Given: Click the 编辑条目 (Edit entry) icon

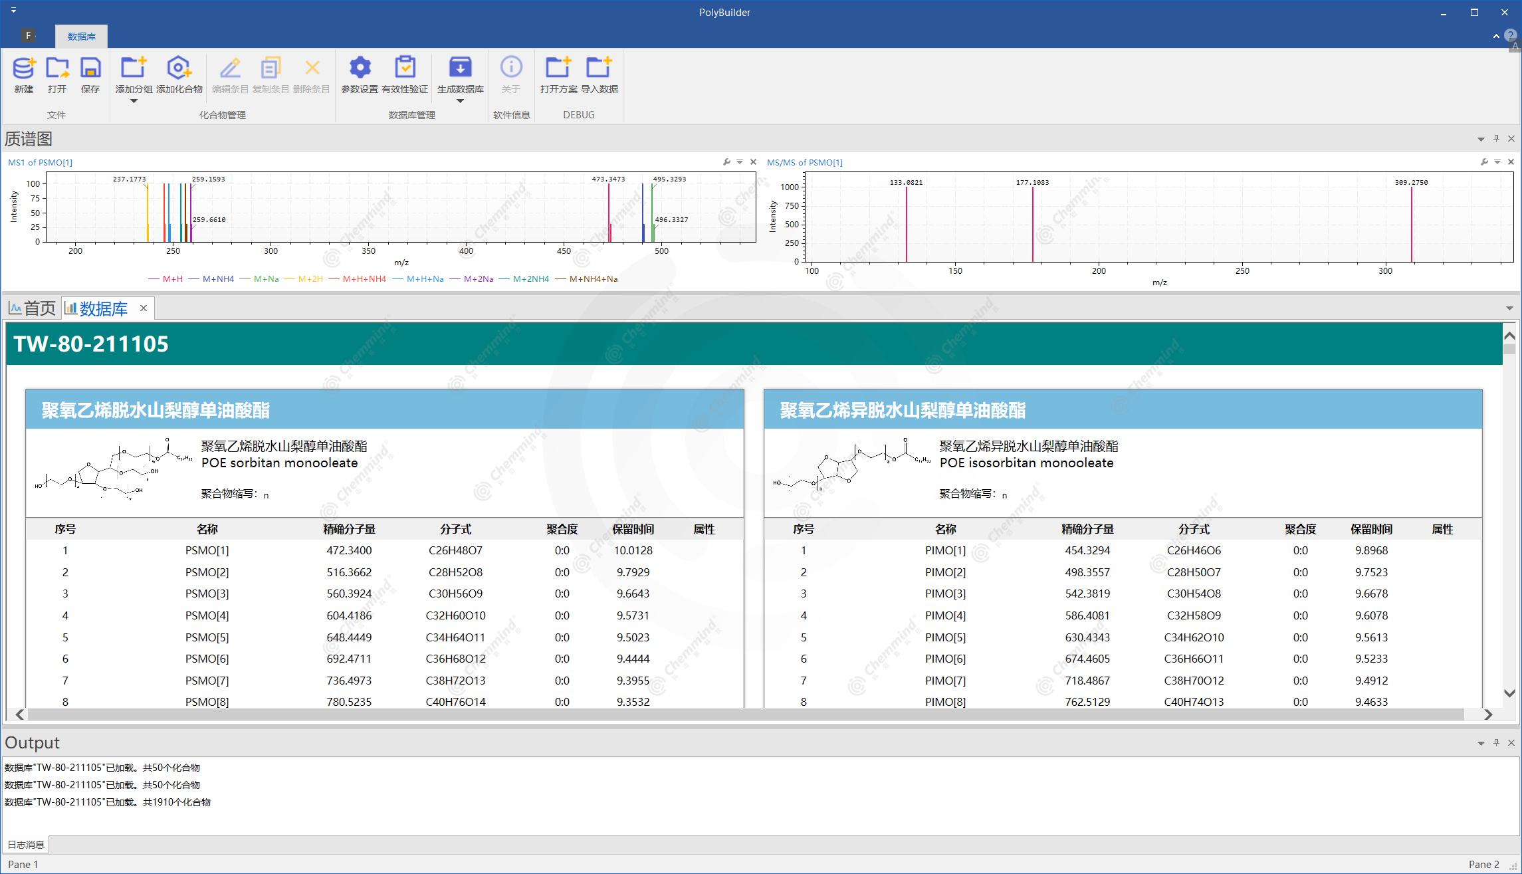Looking at the screenshot, I should coord(230,68).
